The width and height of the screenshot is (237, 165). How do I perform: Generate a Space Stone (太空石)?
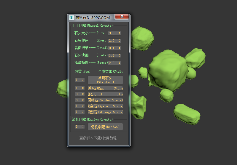pos(105,106)
